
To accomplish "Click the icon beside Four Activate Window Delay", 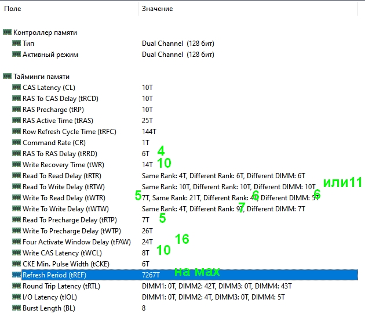I will 17,241.
